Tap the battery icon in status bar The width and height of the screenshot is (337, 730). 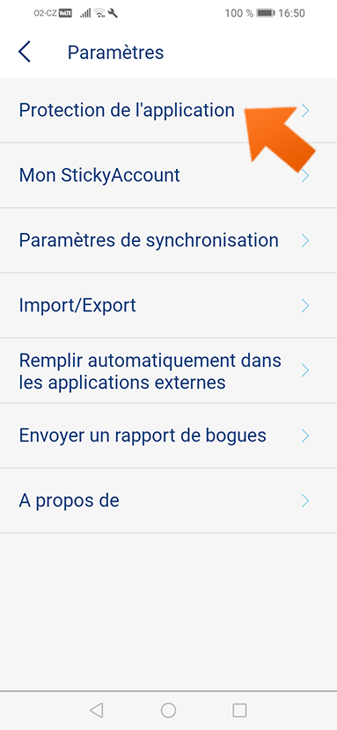[x=266, y=13]
